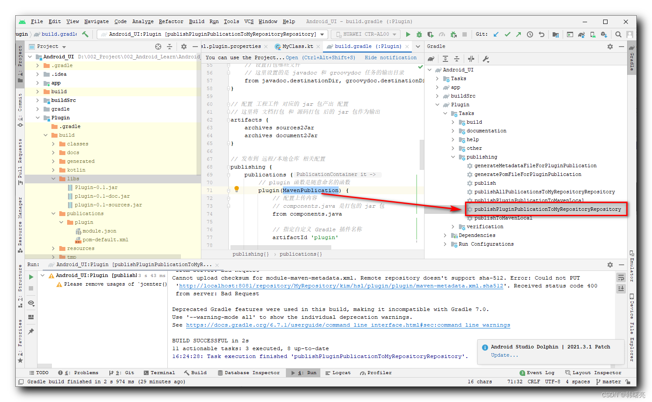Open Project Structure from the toolbar
Screen dimensions: 652x402
pos(556,34)
